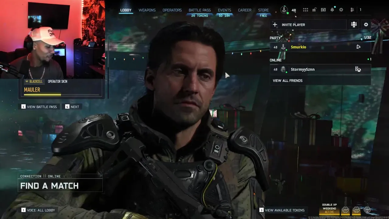Click the party count 1/32

tap(367, 38)
